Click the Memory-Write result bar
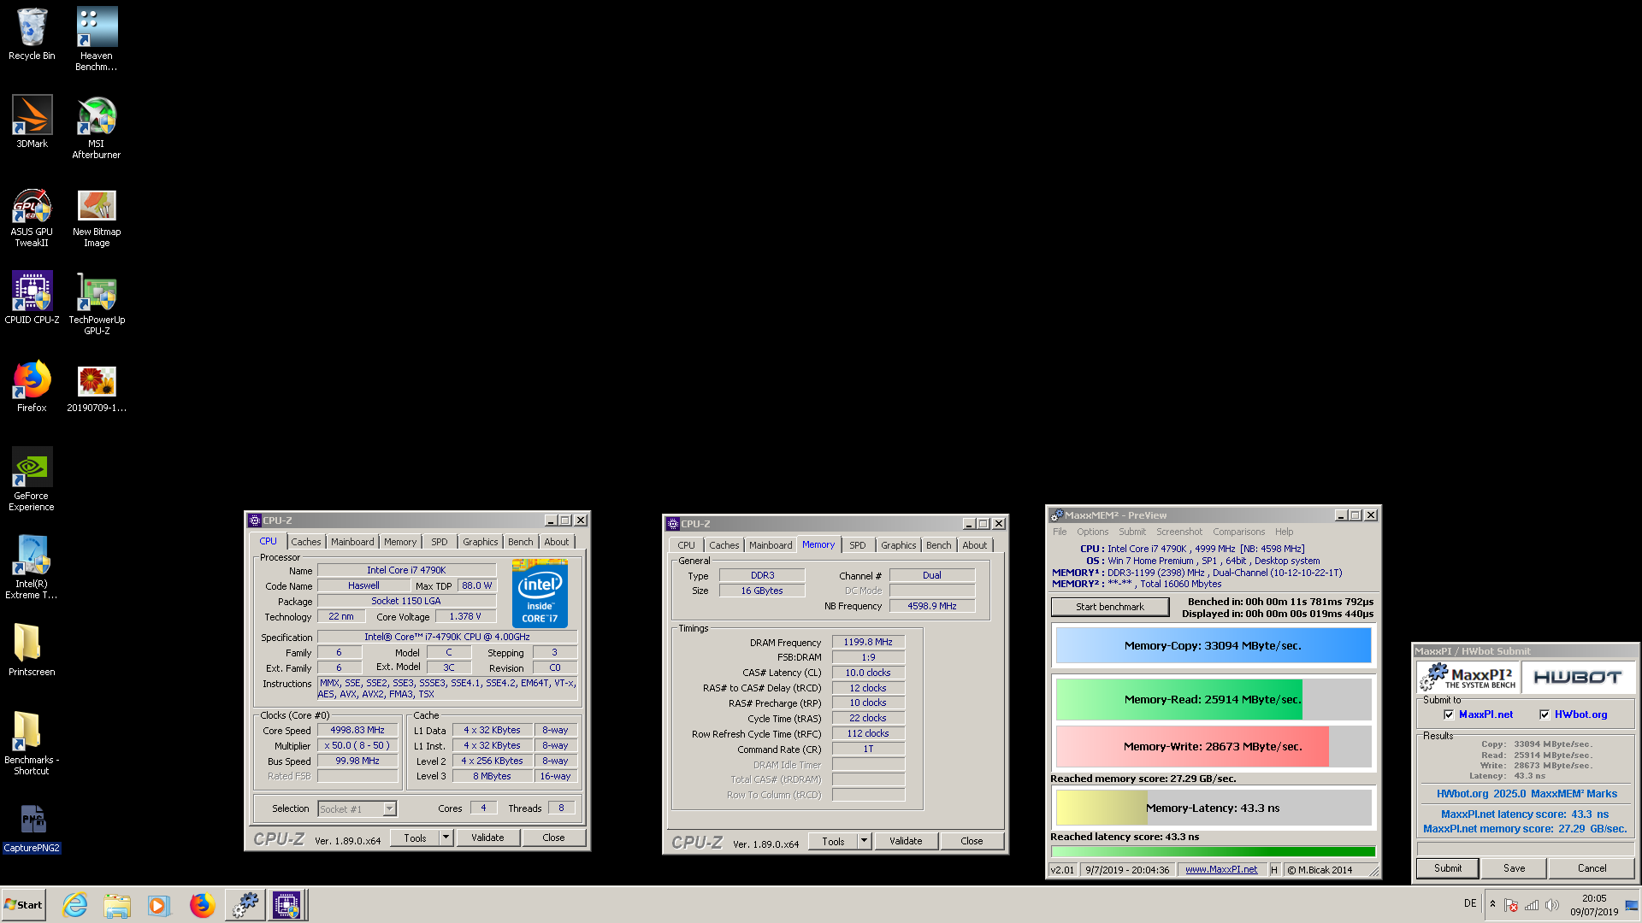 (x=1213, y=747)
